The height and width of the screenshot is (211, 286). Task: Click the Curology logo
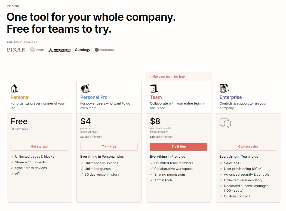pos(82,50)
